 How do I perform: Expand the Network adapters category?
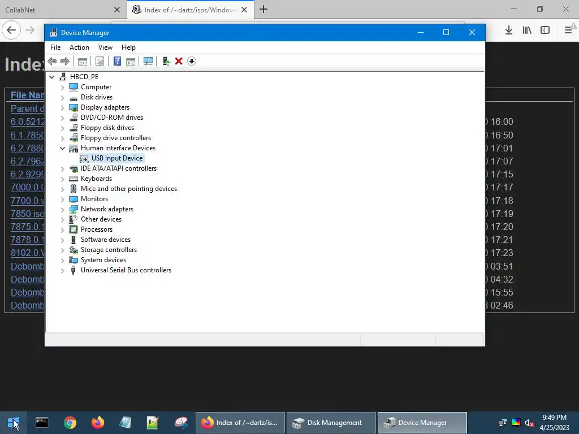(62, 209)
